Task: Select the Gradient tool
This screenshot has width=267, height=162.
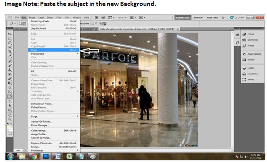Action: coord(10,83)
